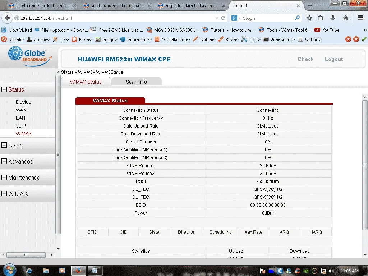Open the Outline dropdown menu
368x276 pixels.
tap(204, 40)
